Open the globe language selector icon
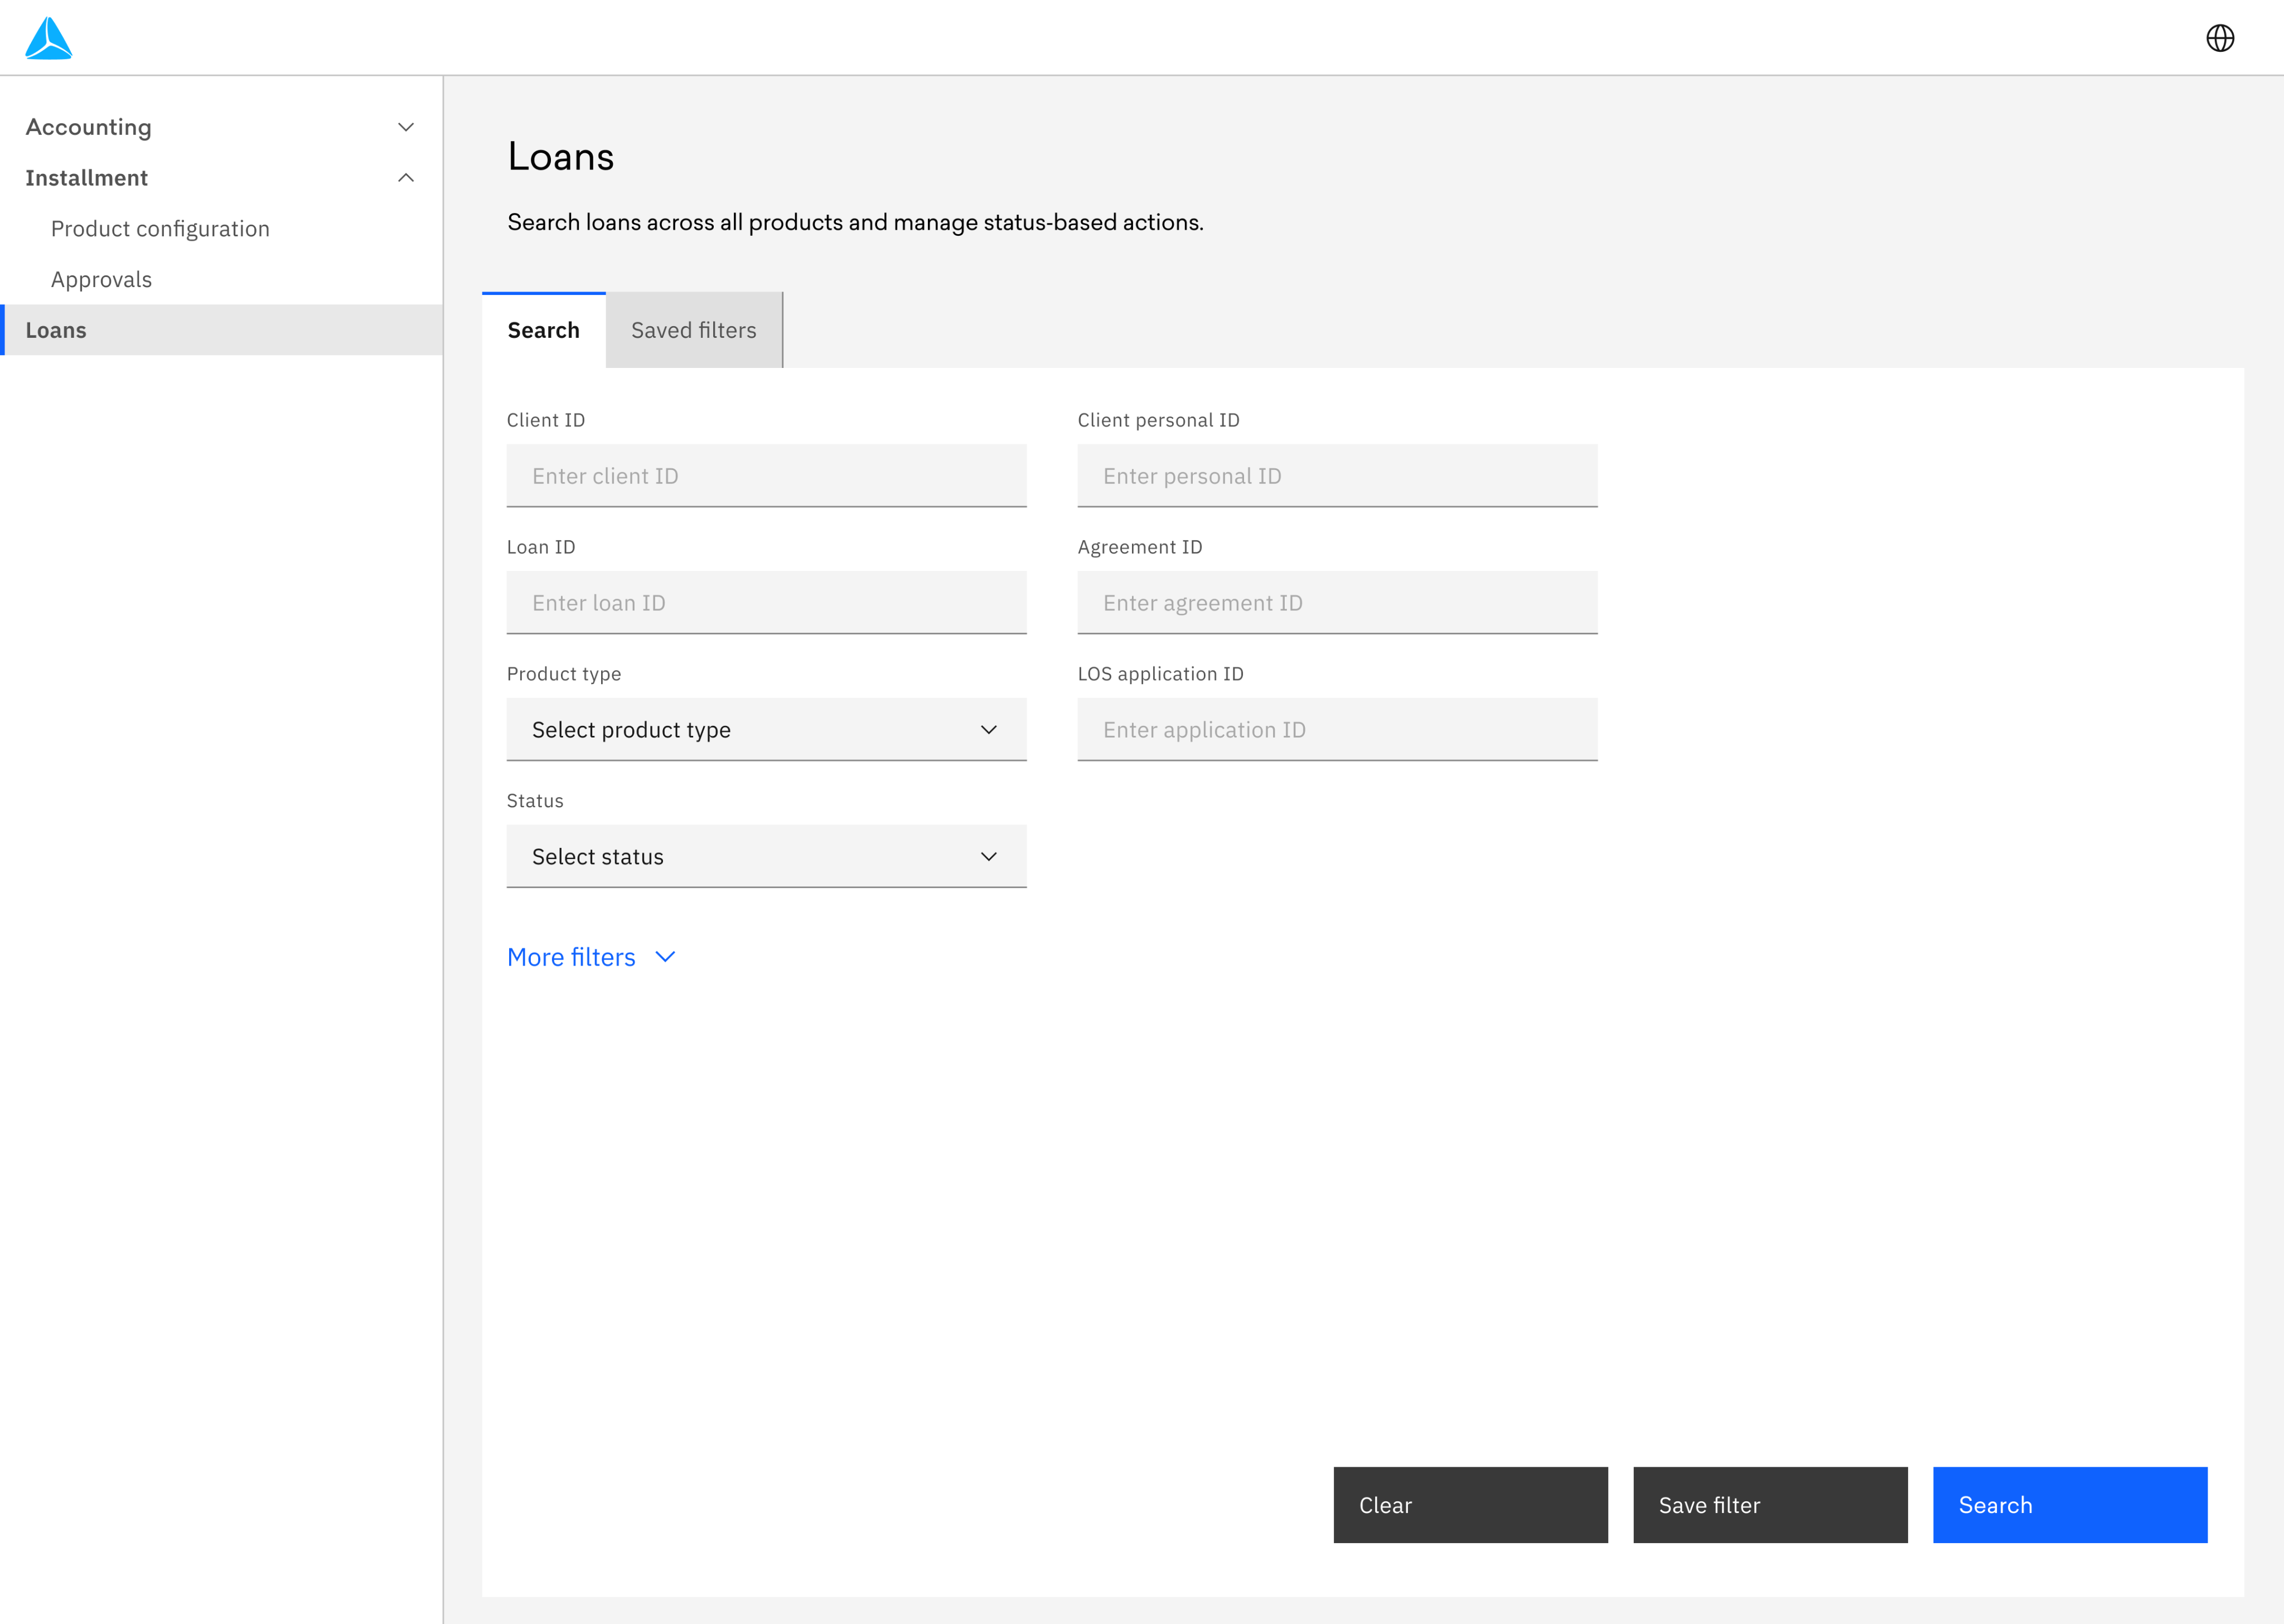The width and height of the screenshot is (2284, 1624). click(x=2220, y=38)
